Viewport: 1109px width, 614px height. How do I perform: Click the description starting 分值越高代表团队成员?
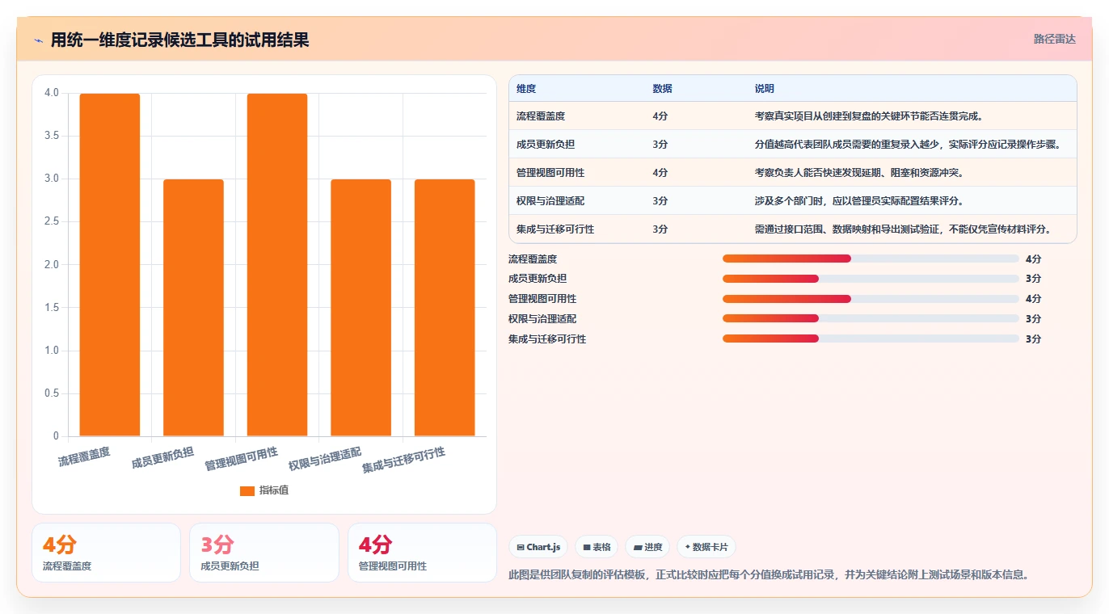tap(907, 145)
